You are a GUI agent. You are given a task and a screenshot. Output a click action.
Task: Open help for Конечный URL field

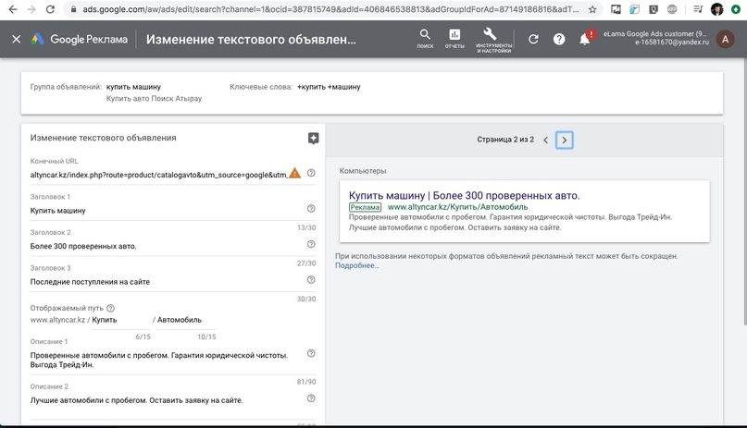311,173
